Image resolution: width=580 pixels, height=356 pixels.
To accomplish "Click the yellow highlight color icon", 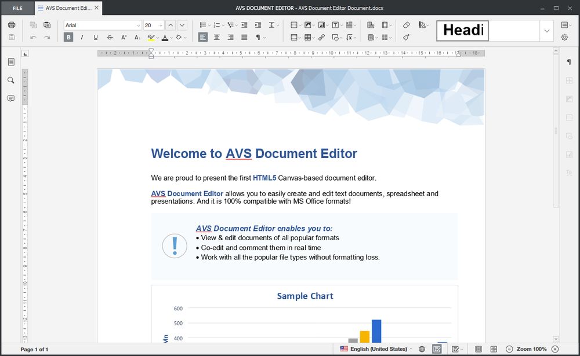I will click(x=151, y=37).
